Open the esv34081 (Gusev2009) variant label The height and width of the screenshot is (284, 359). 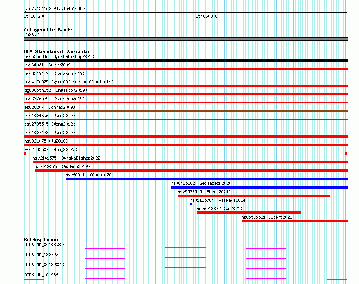(x=48, y=65)
